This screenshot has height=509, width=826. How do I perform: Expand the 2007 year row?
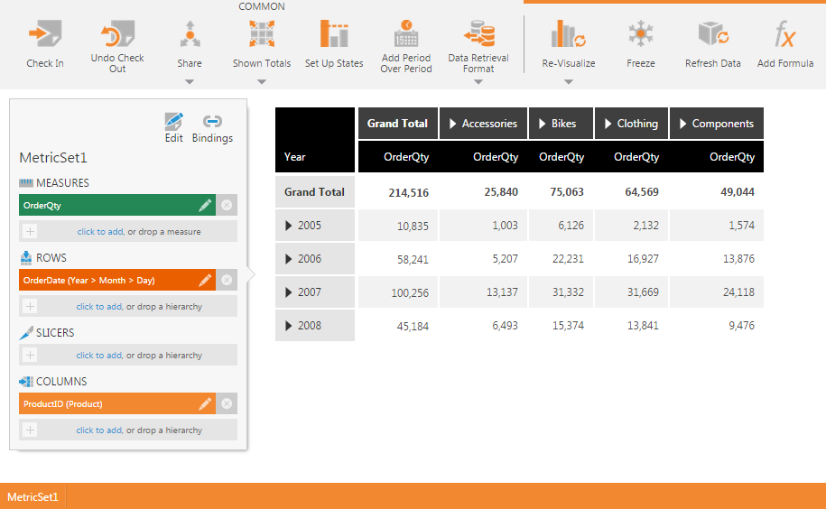click(289, 292)
